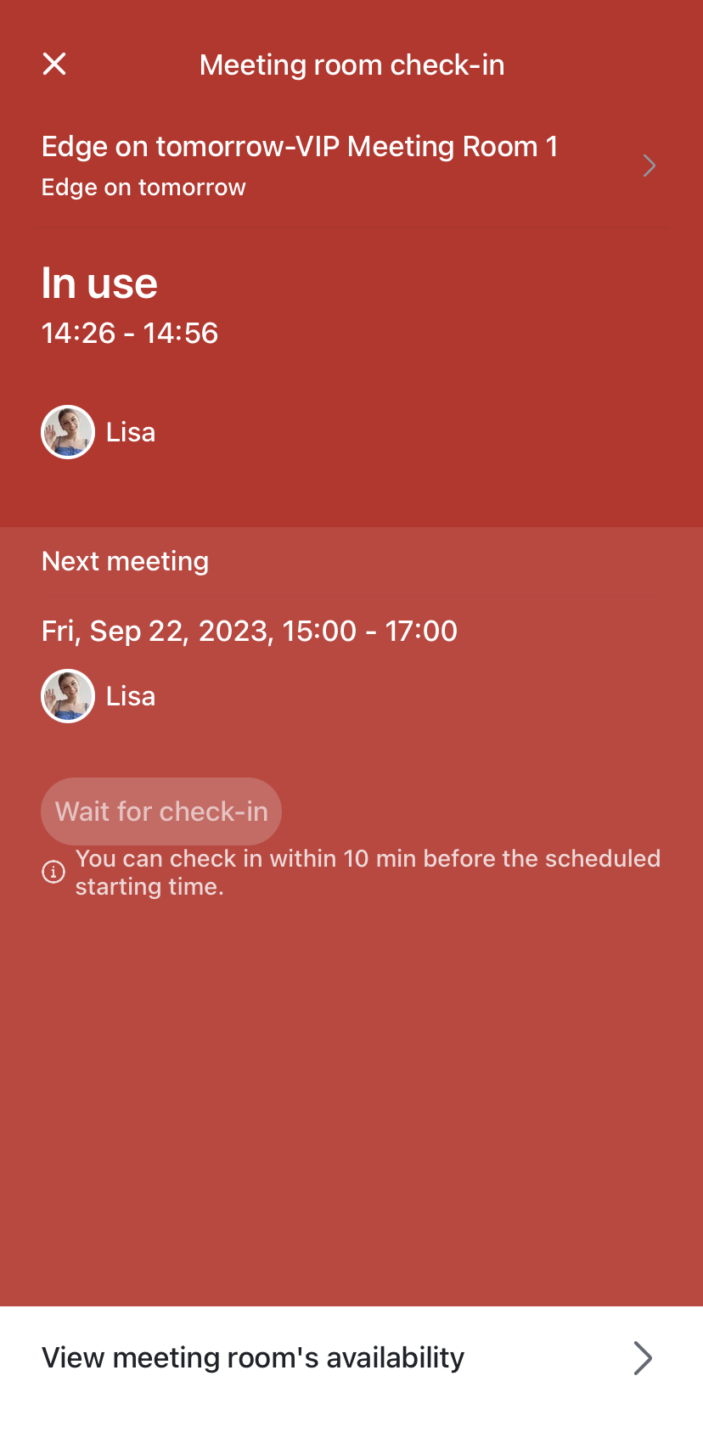Tap the Next meeting section label
The height and width of the screenshot is (1432, 703).
point(125,561)
